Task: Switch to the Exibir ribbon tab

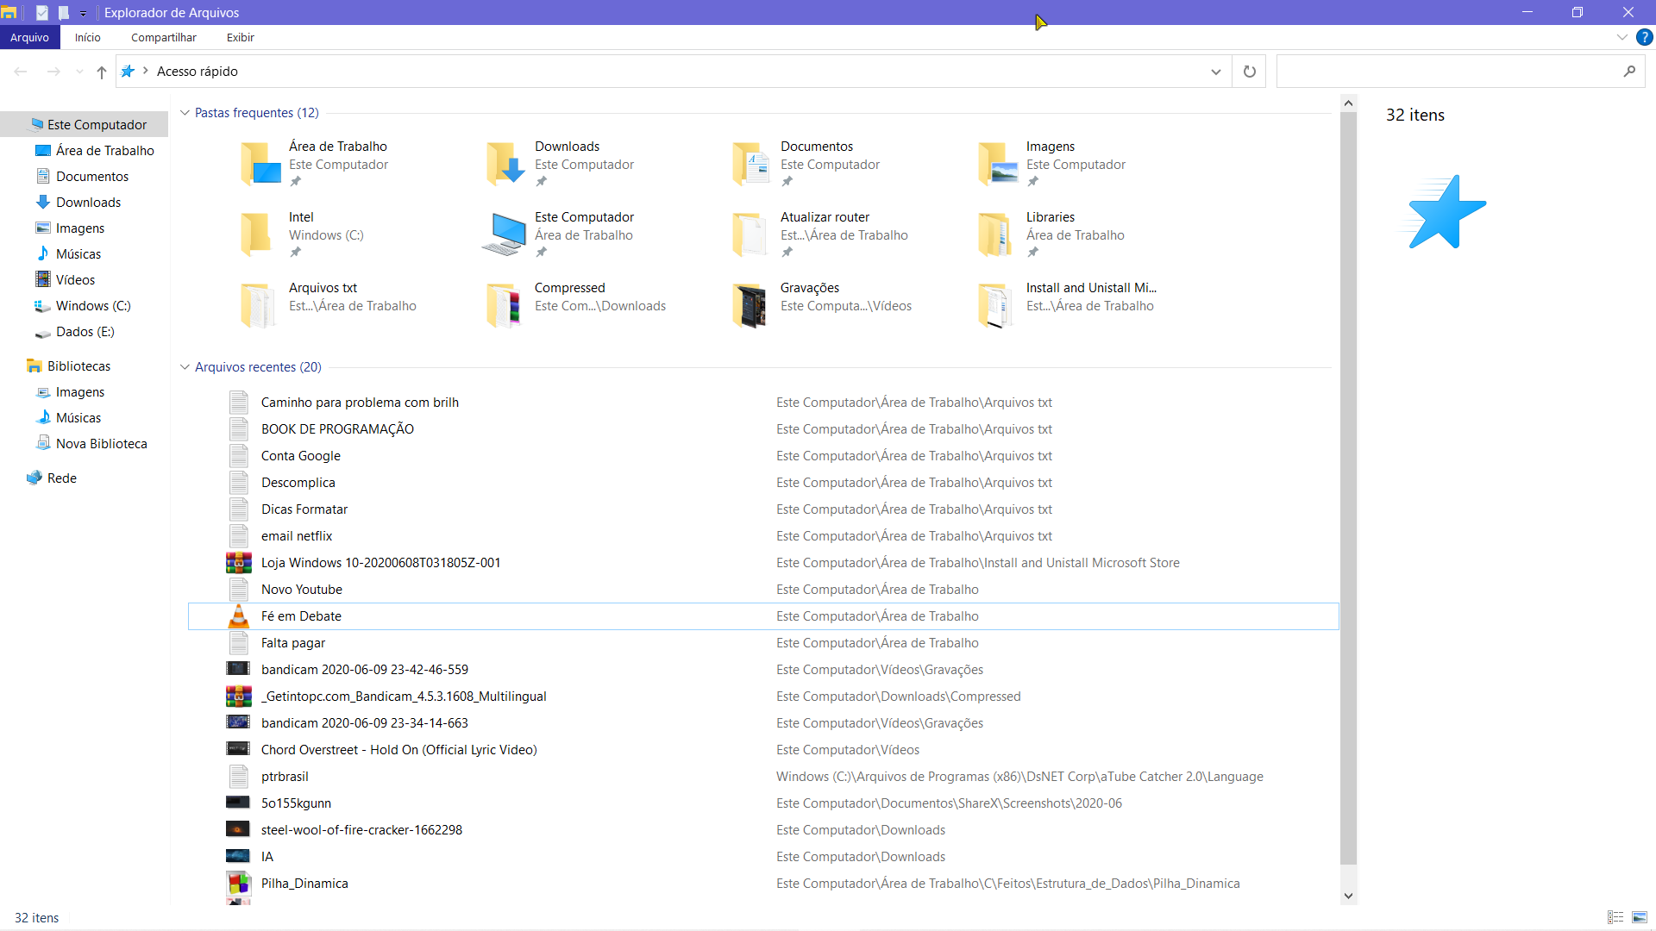Action: (241, 37)
